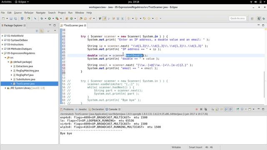Open dropdown arrow next to New icon

click(x=7, y=18)
